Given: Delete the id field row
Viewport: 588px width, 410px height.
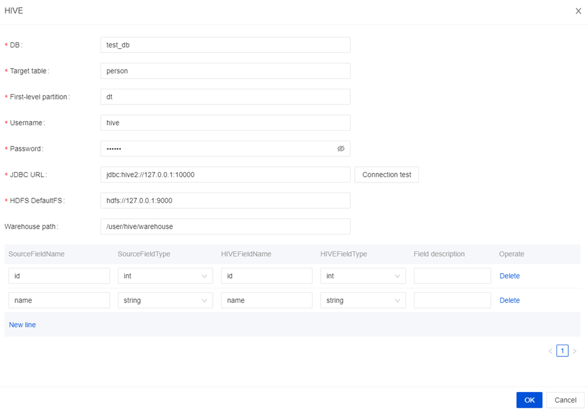Looking at the screenshot, I should [509, 276].
